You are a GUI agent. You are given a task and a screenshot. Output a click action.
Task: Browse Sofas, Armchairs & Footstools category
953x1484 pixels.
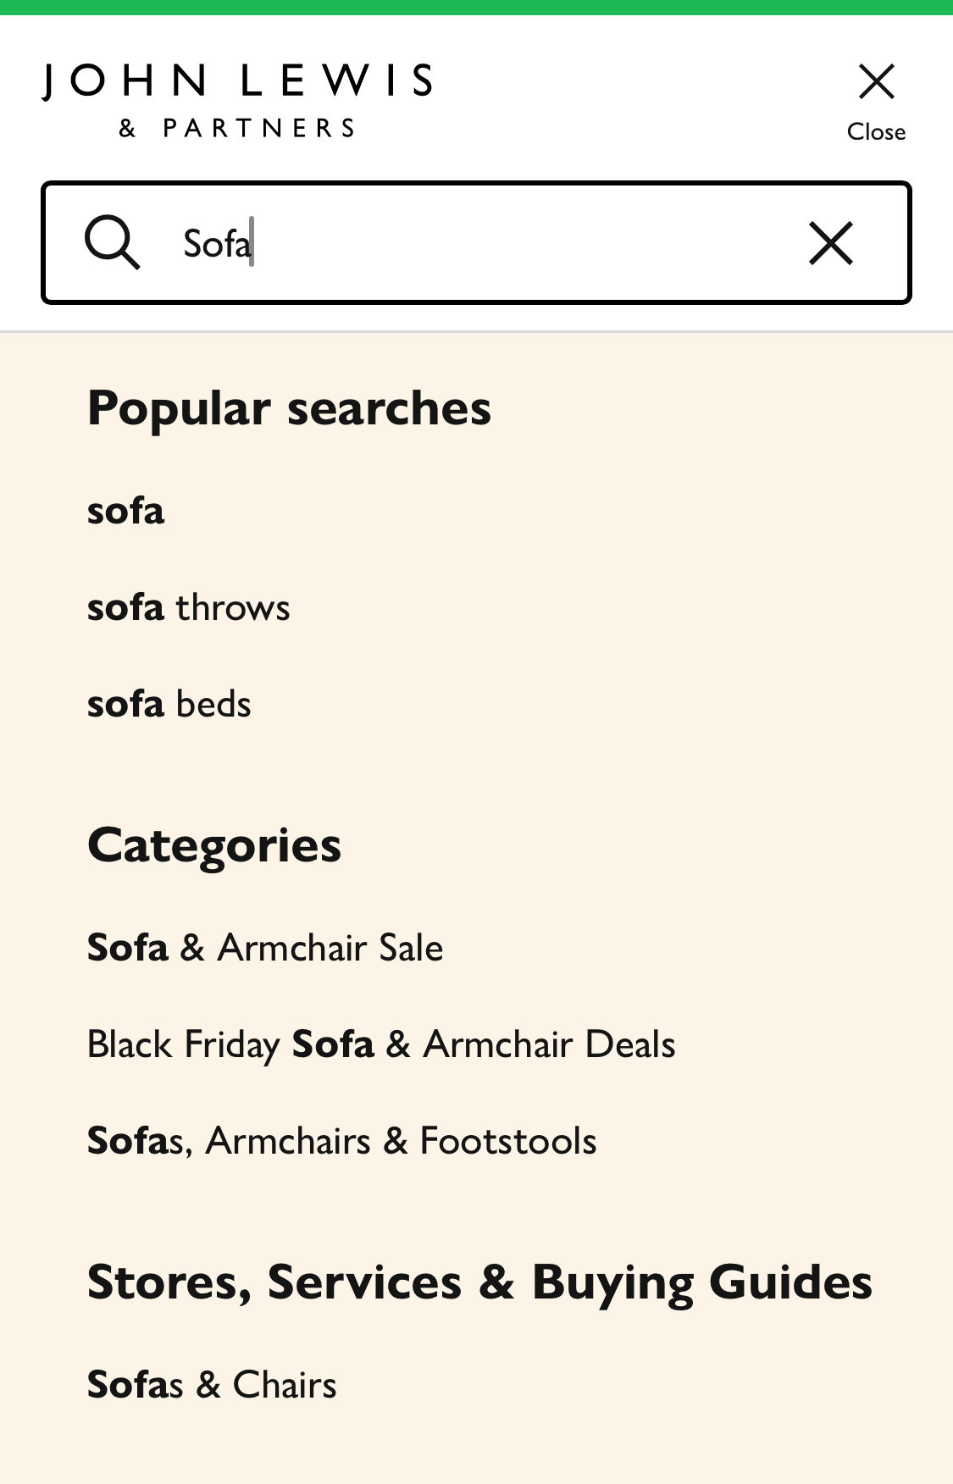click(342, 1141)
